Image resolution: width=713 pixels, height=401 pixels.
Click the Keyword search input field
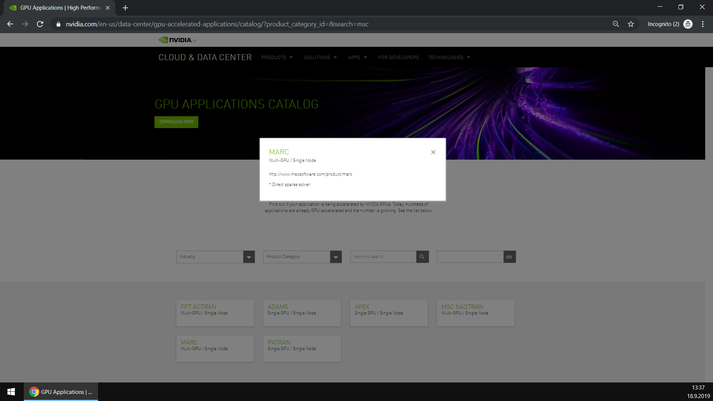(383, 257)
